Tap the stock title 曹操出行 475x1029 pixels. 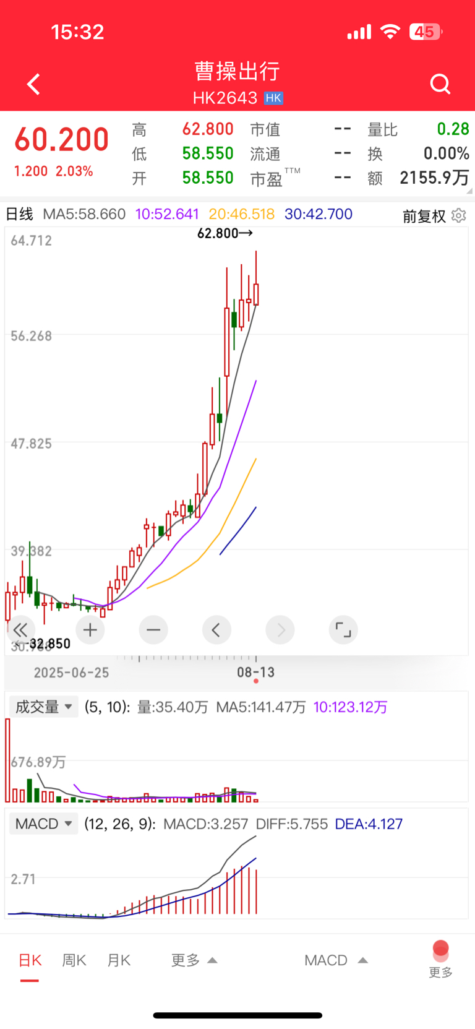coord(237,71)
